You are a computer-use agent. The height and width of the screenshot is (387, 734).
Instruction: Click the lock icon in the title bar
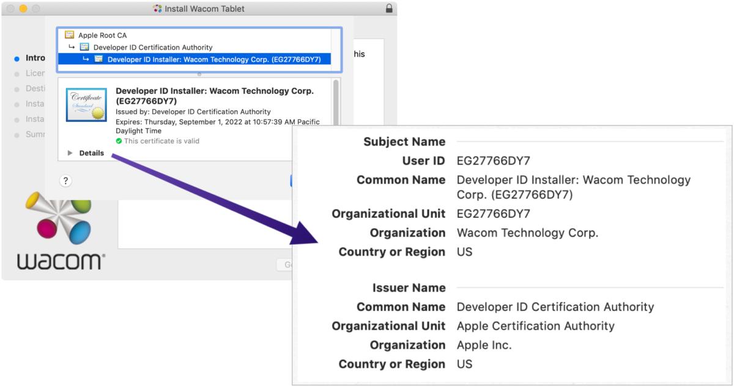[389, 9]
